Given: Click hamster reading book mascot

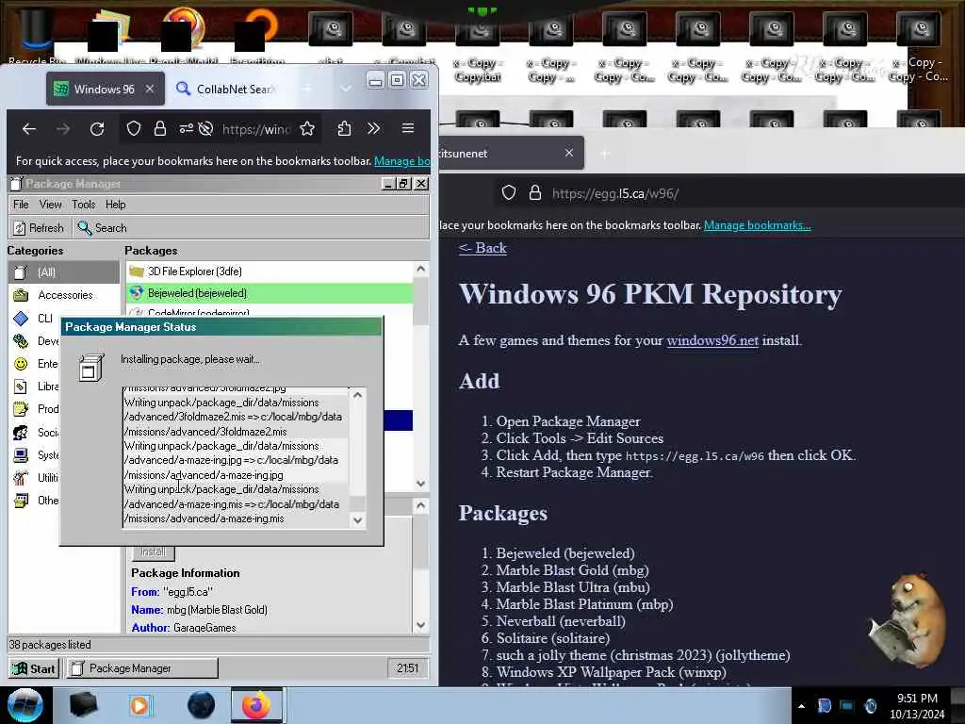Looking at the screenshot, I should 908,621.
